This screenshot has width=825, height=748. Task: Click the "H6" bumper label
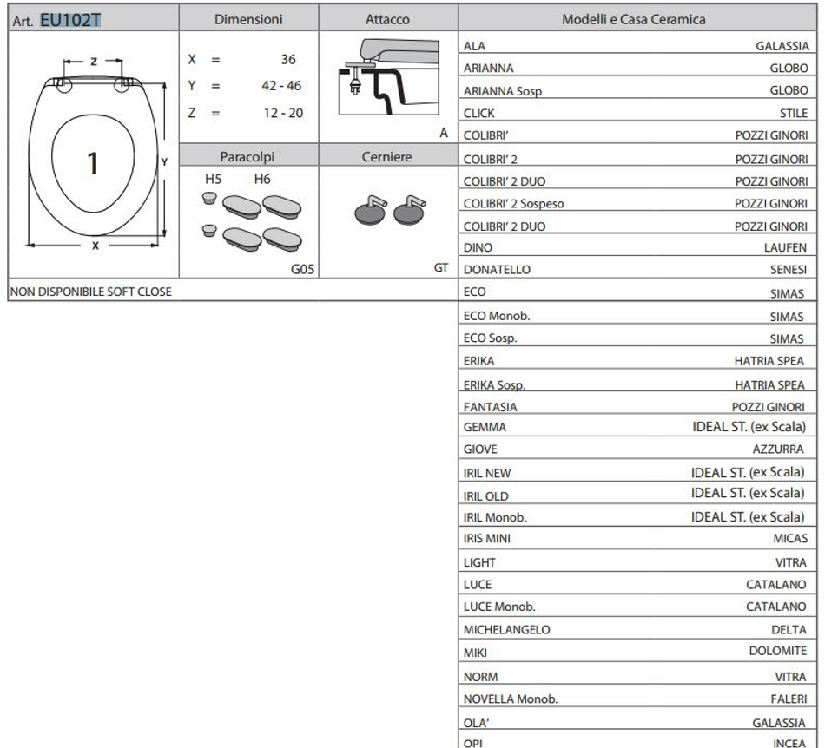pos(262,180)
